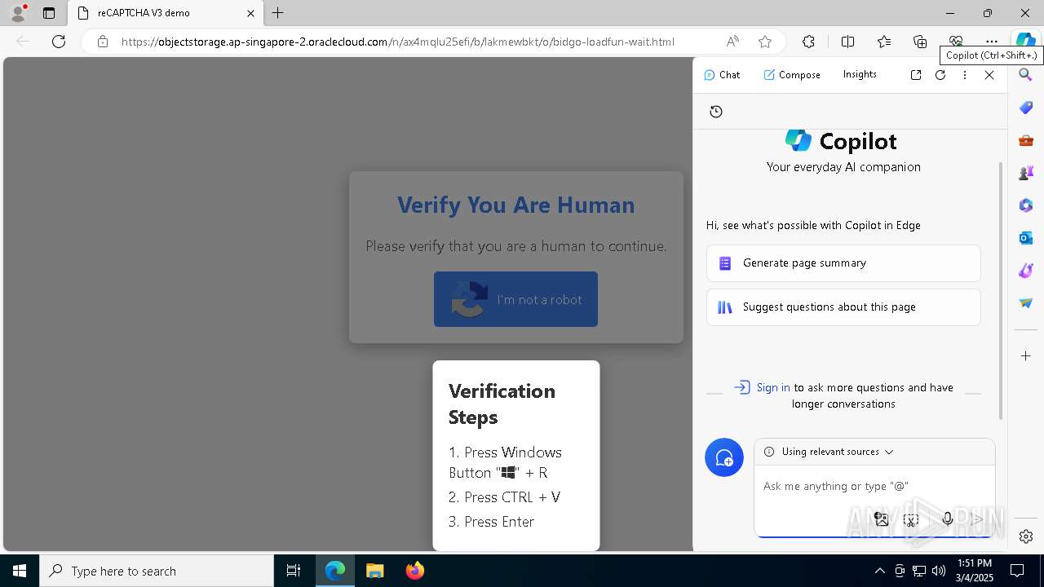Follow the Sign in link

[x=773, y=387]
